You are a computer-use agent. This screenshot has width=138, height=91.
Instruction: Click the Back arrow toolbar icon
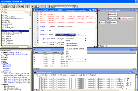(x=42, y=7)
